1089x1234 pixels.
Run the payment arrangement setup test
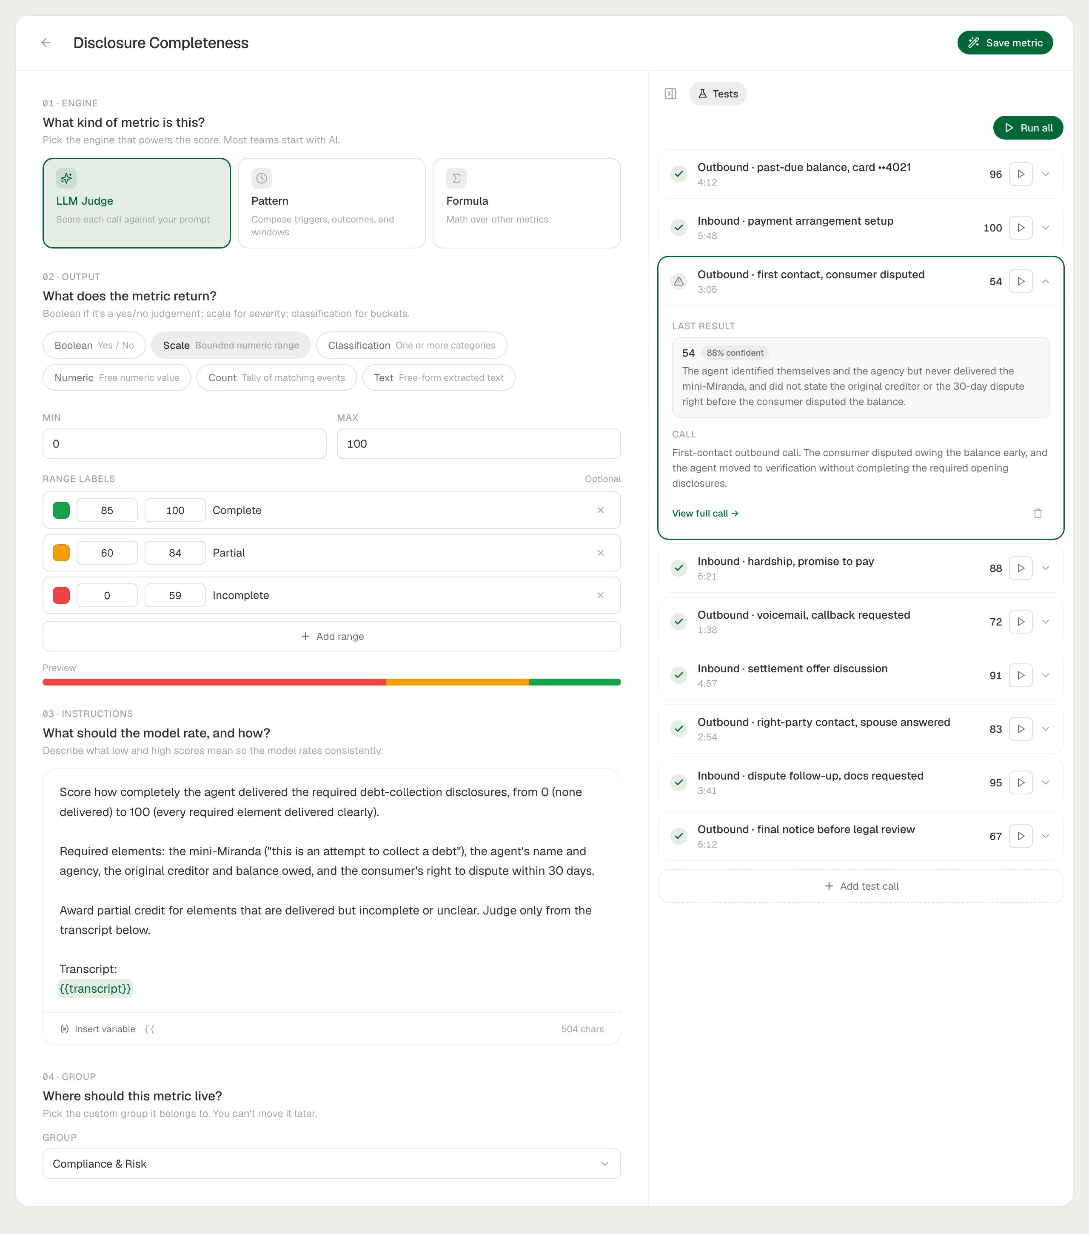(x=1021, y=228)
